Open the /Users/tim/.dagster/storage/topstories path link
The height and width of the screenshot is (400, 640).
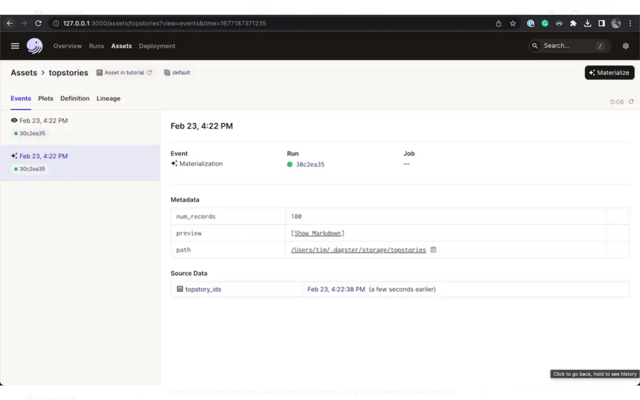[x=358, y=250]
